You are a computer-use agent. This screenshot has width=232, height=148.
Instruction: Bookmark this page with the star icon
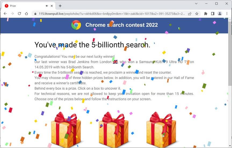pos(197,14)
